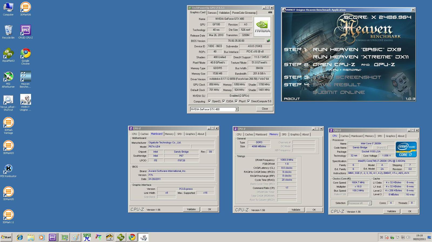Screen dimensions: 432x242
Task: Open the 3DMark Vantage desktop shortcut
Action: pos(8,125)
